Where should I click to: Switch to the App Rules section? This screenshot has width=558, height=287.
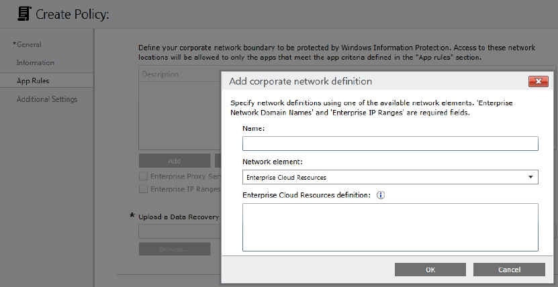point(33,81)
